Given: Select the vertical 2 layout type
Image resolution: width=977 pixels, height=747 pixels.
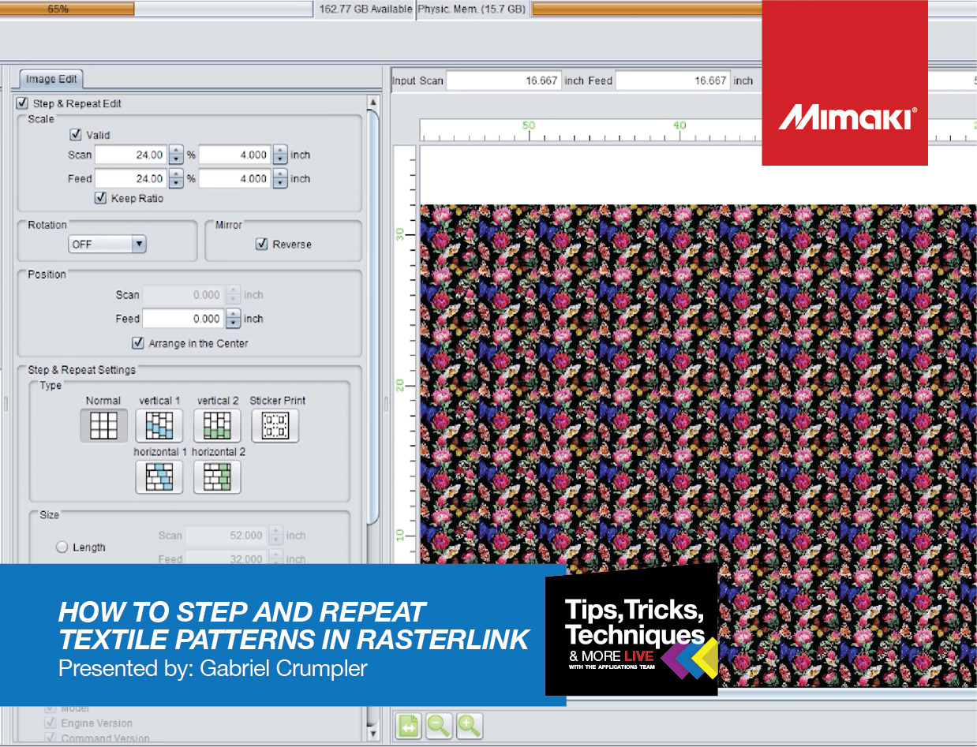Looking at the screenshot, I should click(x=217, y=426).
